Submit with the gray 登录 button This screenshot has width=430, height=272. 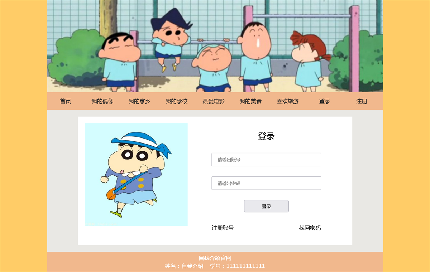(x=266, y=206)
